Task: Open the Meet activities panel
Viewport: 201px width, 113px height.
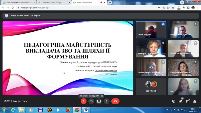Action: click(x=195, y=101)
